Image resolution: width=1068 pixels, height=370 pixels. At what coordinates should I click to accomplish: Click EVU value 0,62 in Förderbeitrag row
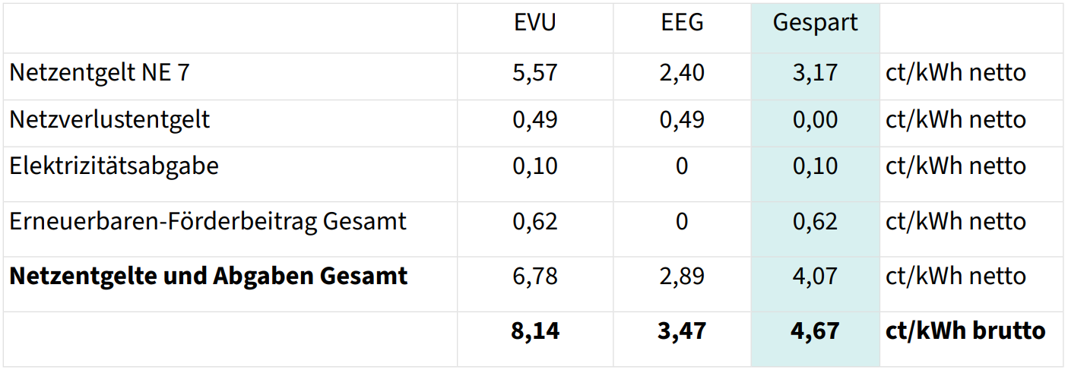(x=535, y=221)
